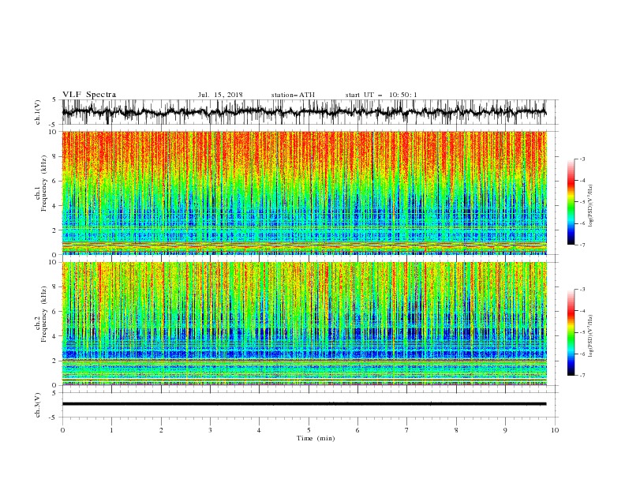The image size is (625, 483).
Task: Click the "ch.3(V)" axis label
Action: 38,405
